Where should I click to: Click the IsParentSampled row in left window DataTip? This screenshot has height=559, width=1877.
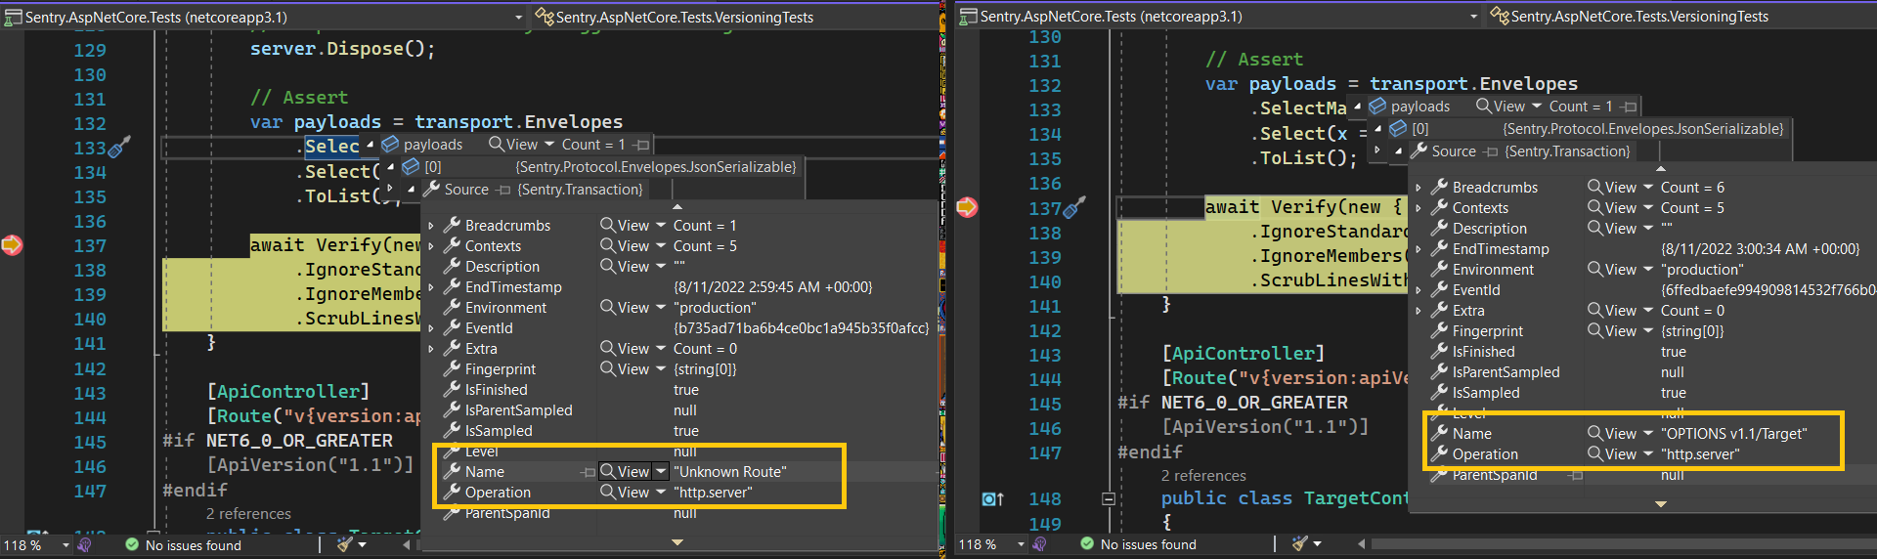tap(680, 409)
